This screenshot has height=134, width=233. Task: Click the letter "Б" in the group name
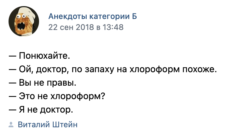click(134, 16)
